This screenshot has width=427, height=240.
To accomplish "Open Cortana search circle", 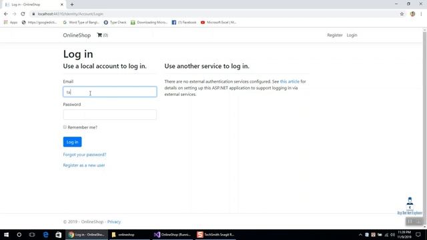I will pyautogui.click(x=19, y=235).
